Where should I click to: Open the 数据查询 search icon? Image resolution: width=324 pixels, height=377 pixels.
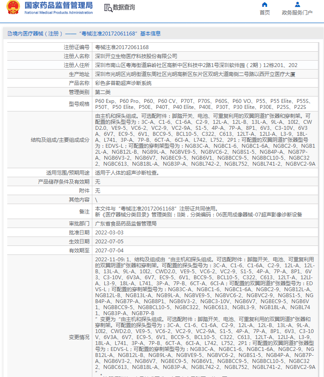108,8
